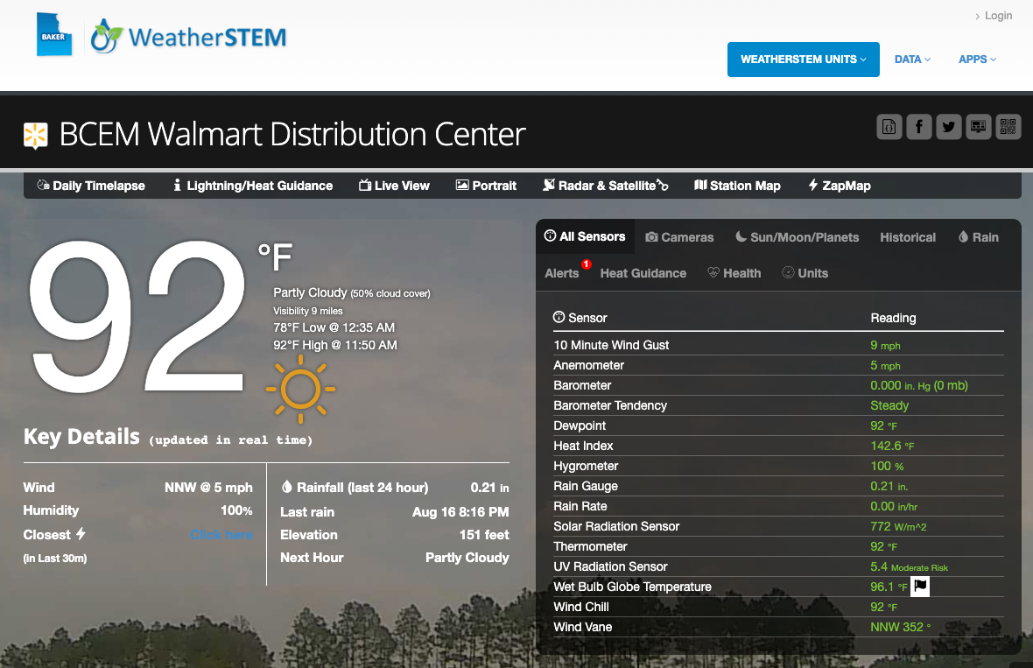Click the black flag beside Wet Bulb Globe
This screenshot has width=1033, height=668.
click(x=920, y=586)
